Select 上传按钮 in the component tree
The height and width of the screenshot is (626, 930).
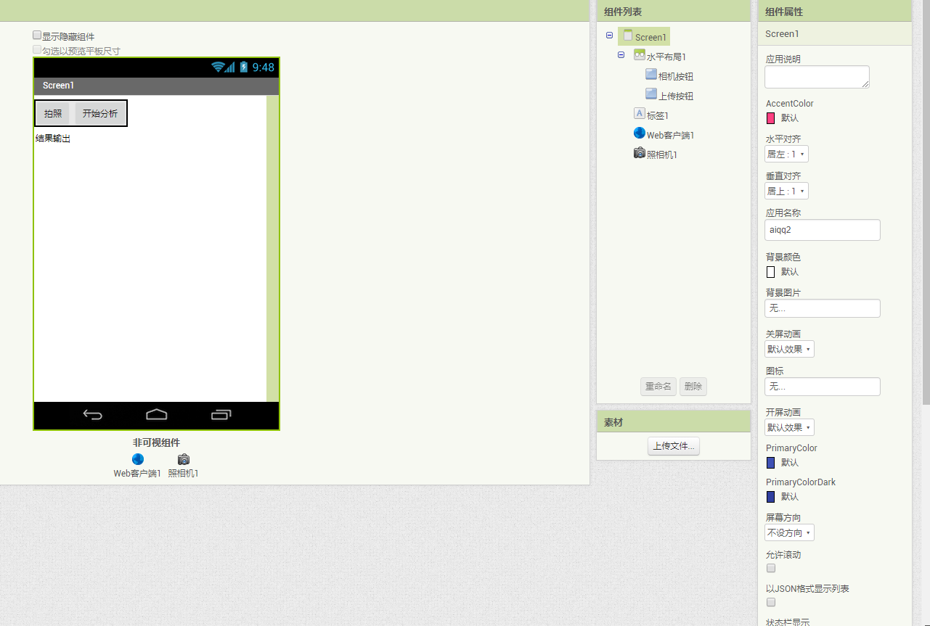point(675,96)
